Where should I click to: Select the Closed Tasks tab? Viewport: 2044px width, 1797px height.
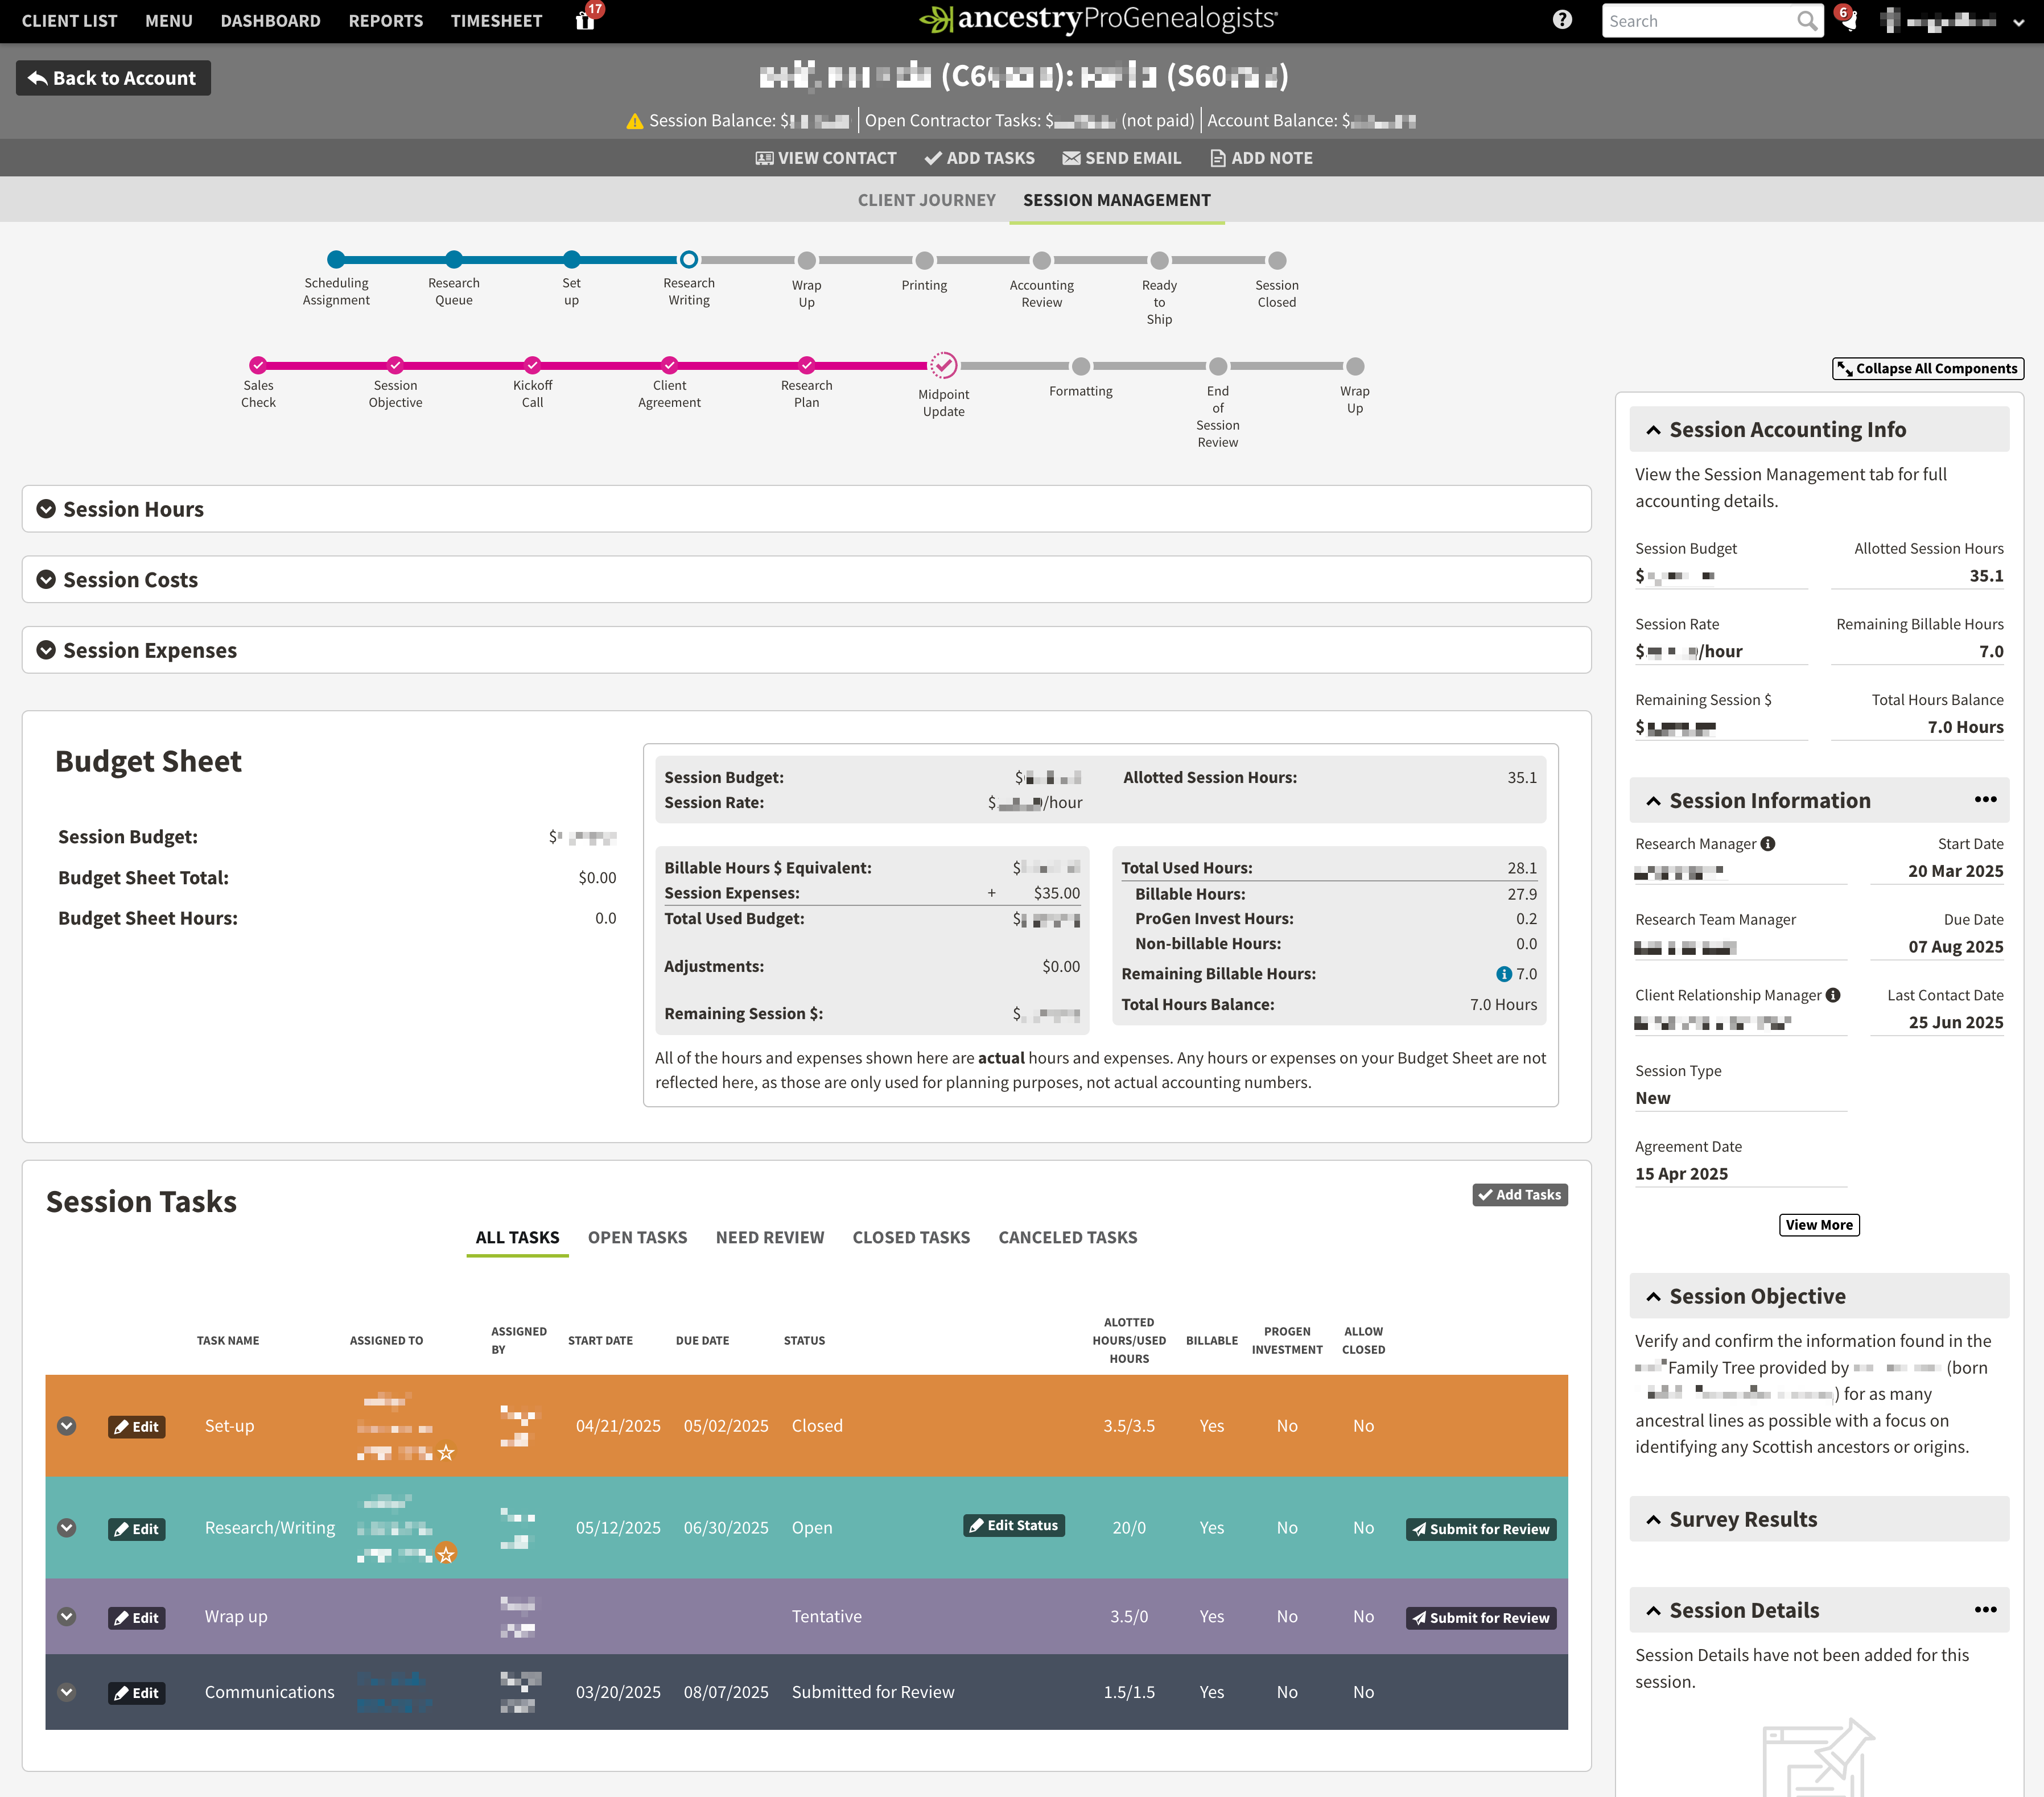pos(910,1237)
